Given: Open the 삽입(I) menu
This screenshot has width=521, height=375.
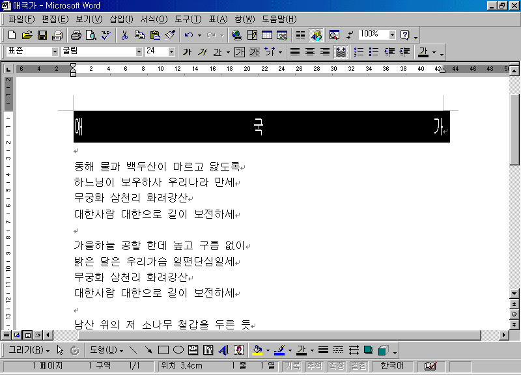Looking at the screenshot, I should 121,20.
